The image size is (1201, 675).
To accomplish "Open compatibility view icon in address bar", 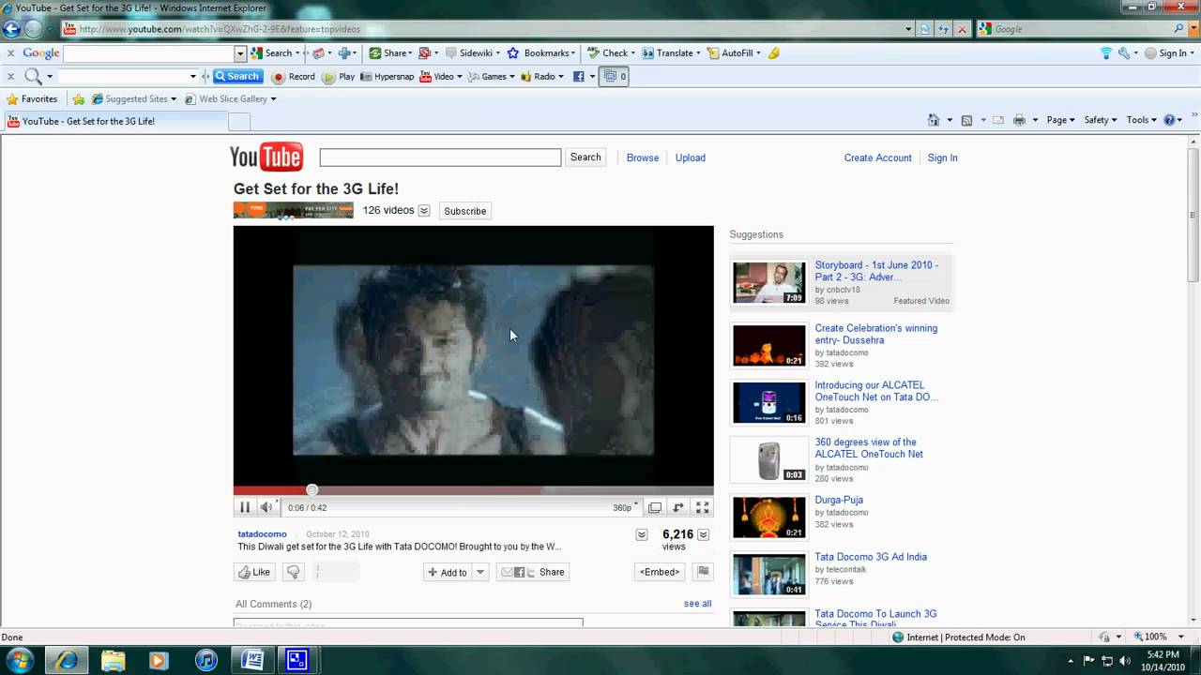I will [925, 29].
